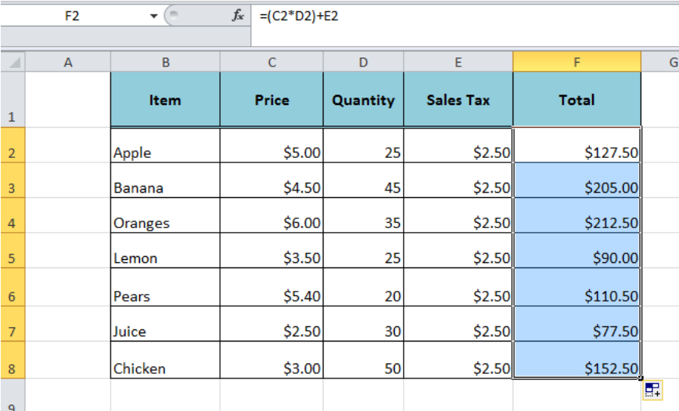Select column F header
The height and width of the screenshot is (411, 679).
[576, 63]
